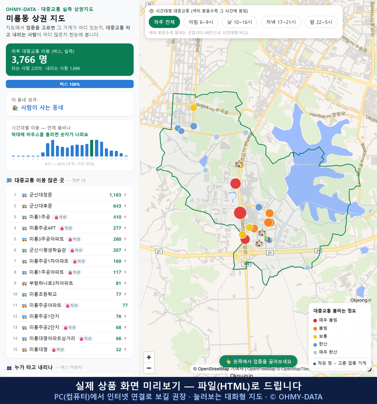Zoom out with the map minus button
377x404 pixels.
pyautogui.click(x=149, y=368)
